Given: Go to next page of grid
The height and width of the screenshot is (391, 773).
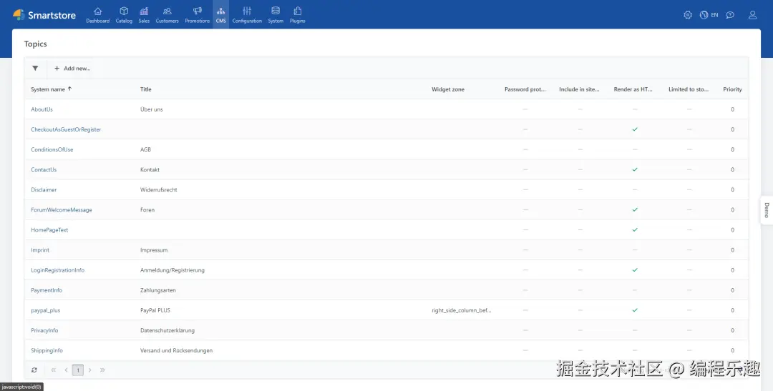Looking at the screenshot, I should pos(89,370).
